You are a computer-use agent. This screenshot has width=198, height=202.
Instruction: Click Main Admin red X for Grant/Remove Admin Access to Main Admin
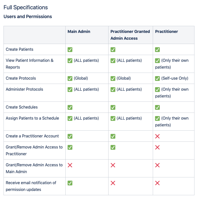(x=70, y=165)
